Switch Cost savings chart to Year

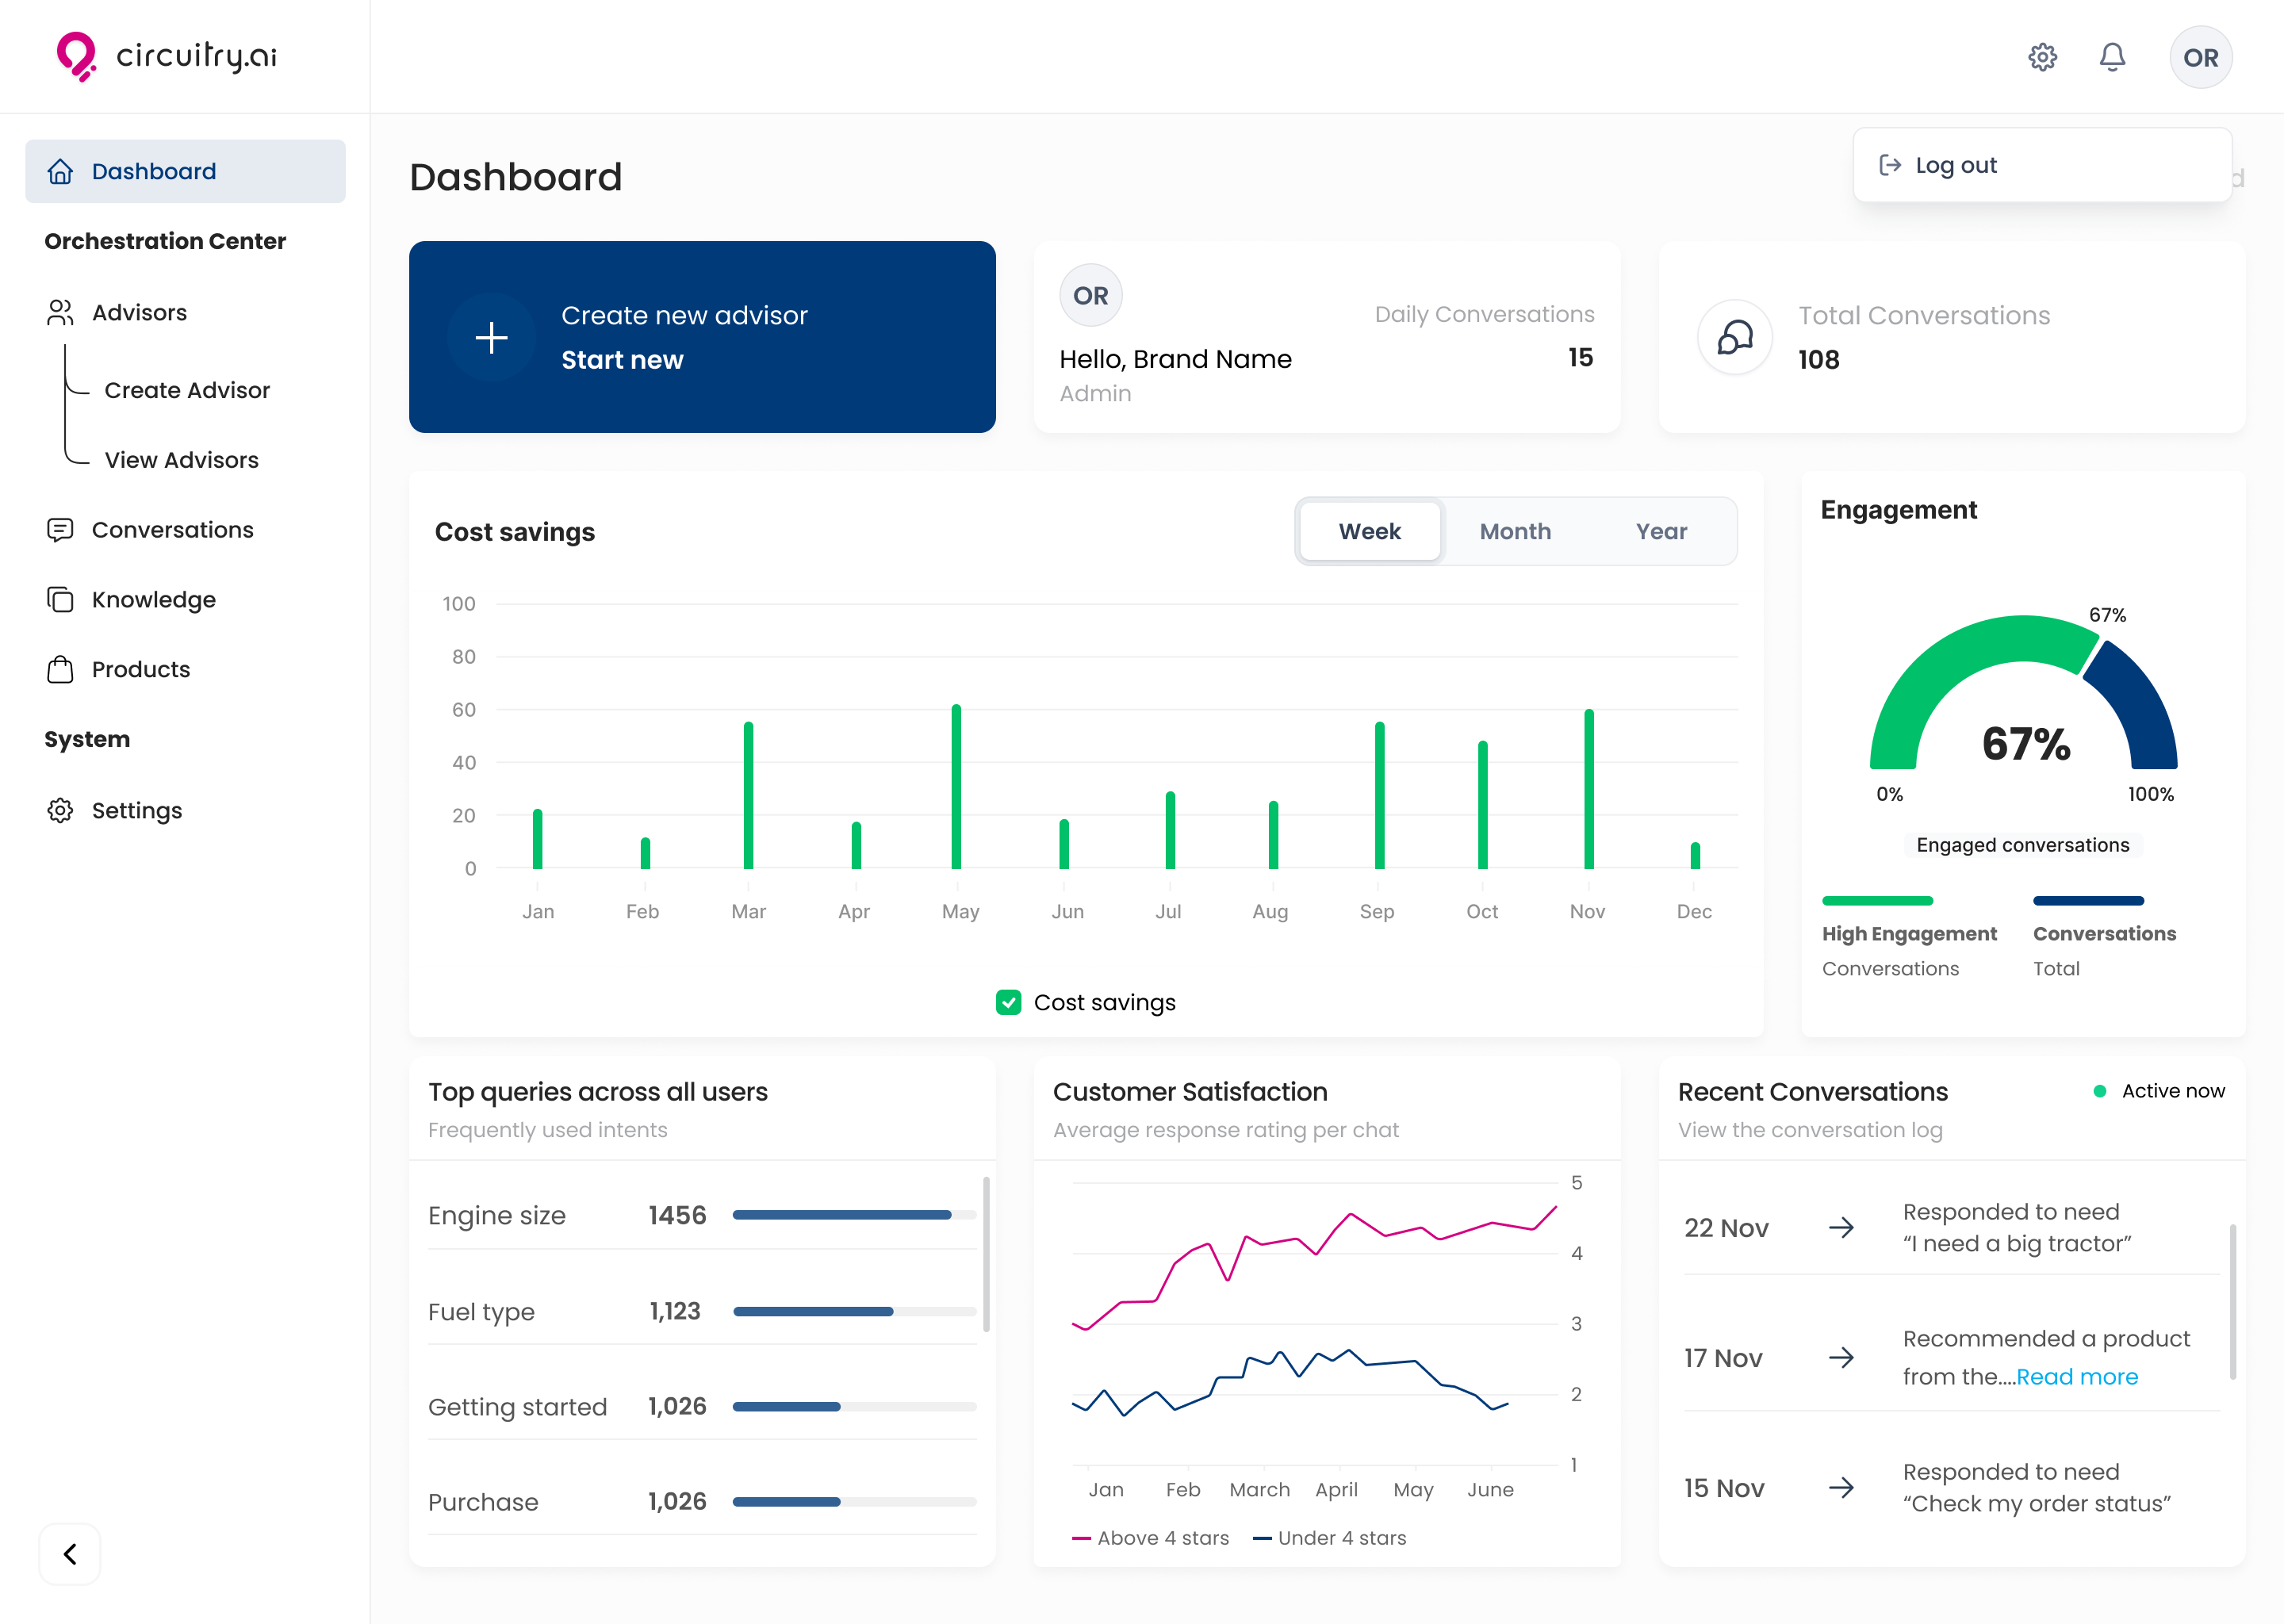[1661, 531]
